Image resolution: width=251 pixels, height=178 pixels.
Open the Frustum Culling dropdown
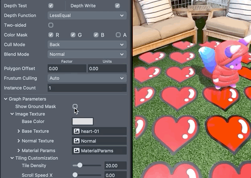87,78
